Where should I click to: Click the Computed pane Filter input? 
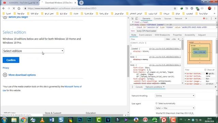194,70
